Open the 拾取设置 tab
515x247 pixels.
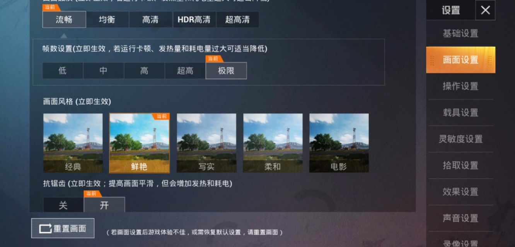coord(460,165)
